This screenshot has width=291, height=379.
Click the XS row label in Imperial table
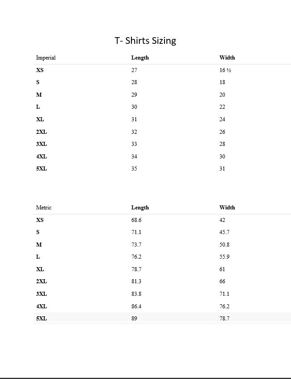point(40,70)
